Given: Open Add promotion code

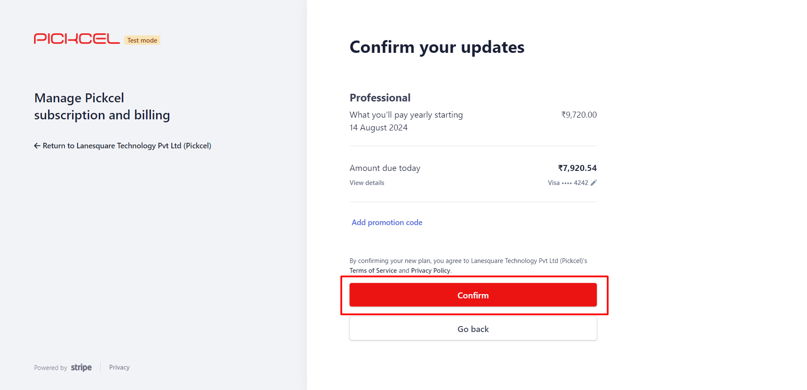Looking at the screenshot, I should pos(387,222).
